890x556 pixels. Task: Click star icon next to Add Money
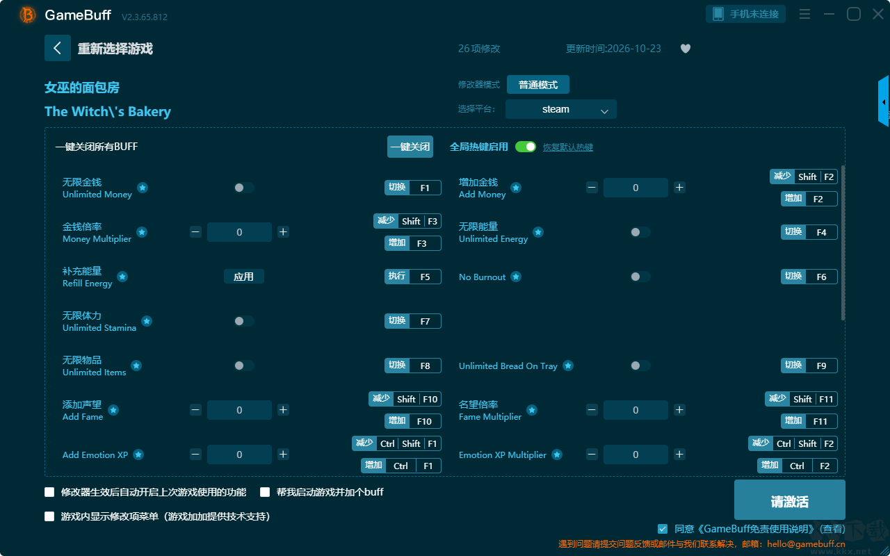coord(516,188)
